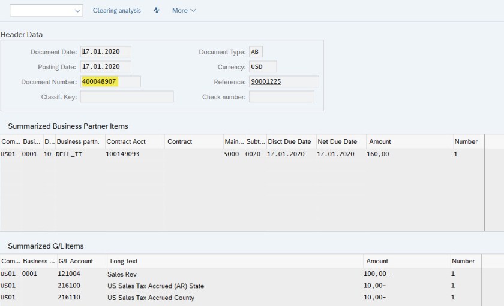The height and width of the screenshot is (306, 504).
Task: Click the Long Text column header
Action: [124, 261]
